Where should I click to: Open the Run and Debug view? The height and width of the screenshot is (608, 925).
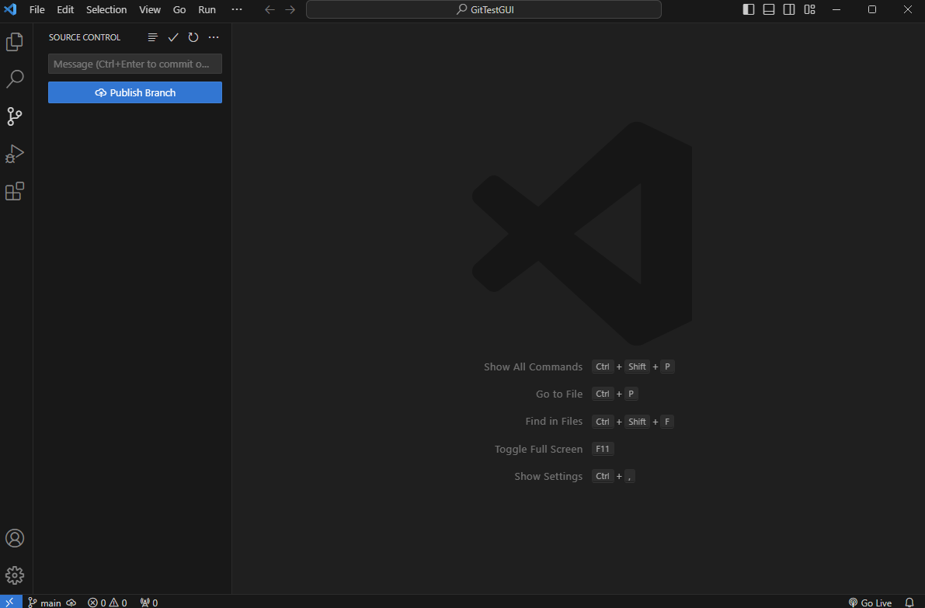[x=14, y=153]
